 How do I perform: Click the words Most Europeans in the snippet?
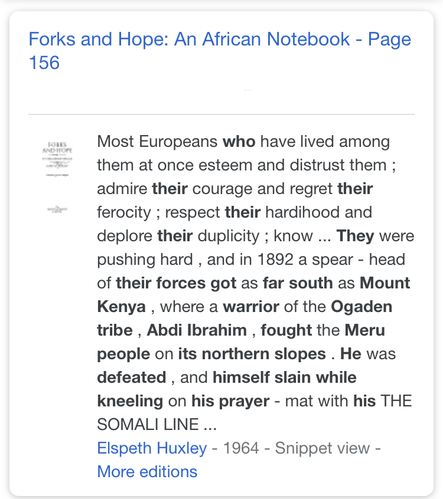point(158,142)
